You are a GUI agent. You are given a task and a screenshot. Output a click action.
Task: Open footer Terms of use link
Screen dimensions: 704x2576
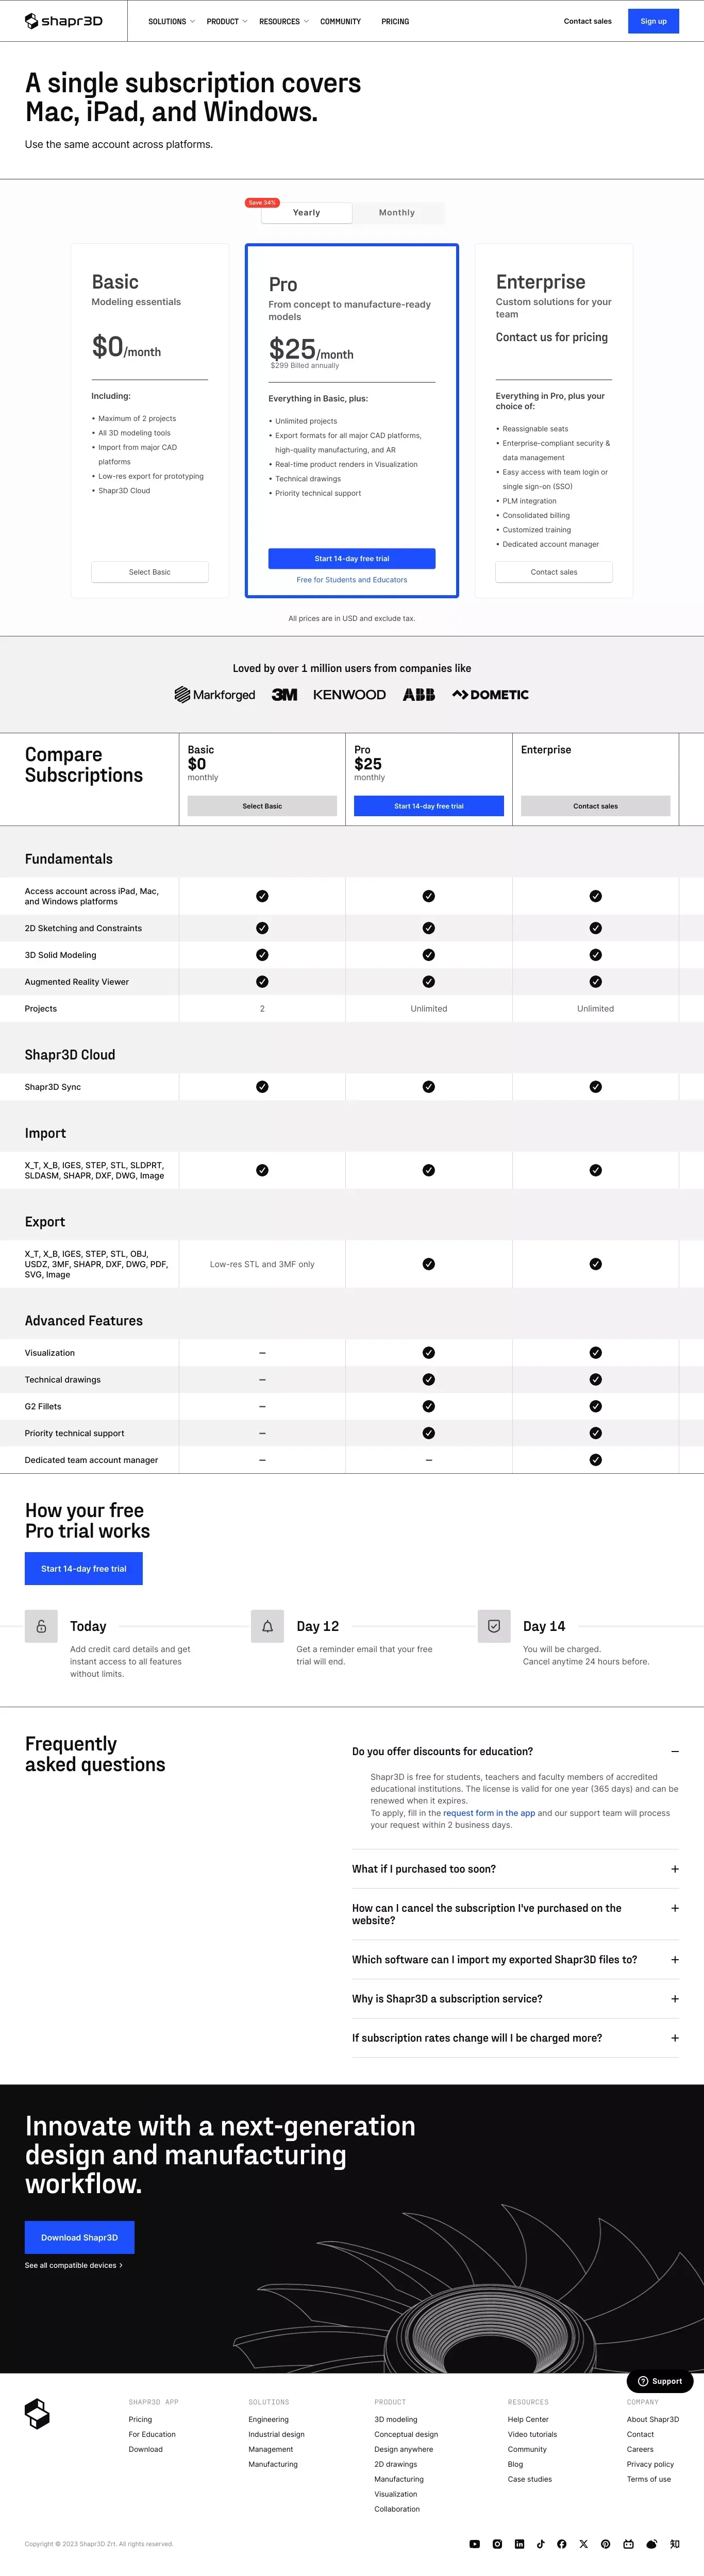pos(649,2479)
